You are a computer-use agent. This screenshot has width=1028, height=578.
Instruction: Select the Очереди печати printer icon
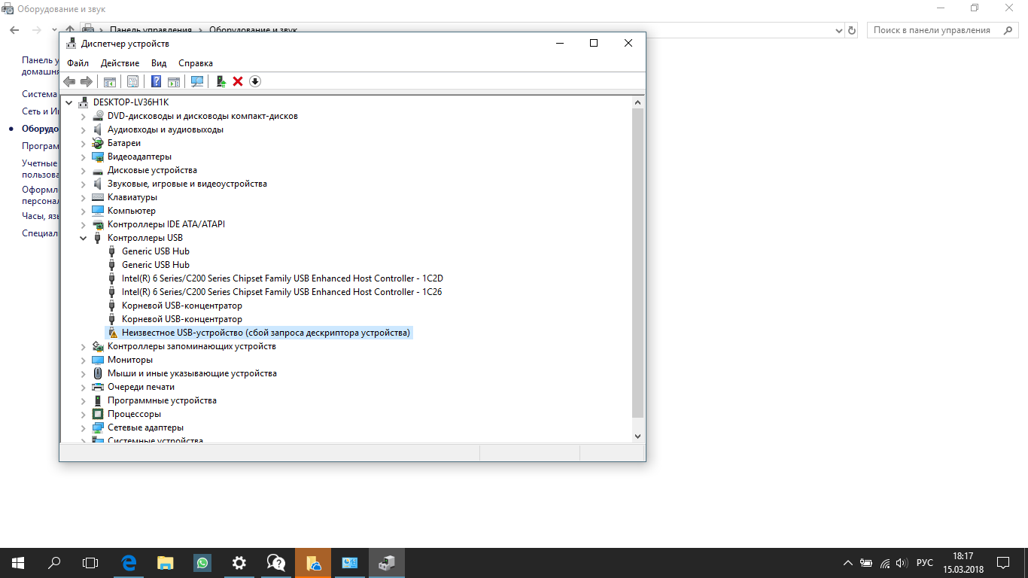(97, 387)
